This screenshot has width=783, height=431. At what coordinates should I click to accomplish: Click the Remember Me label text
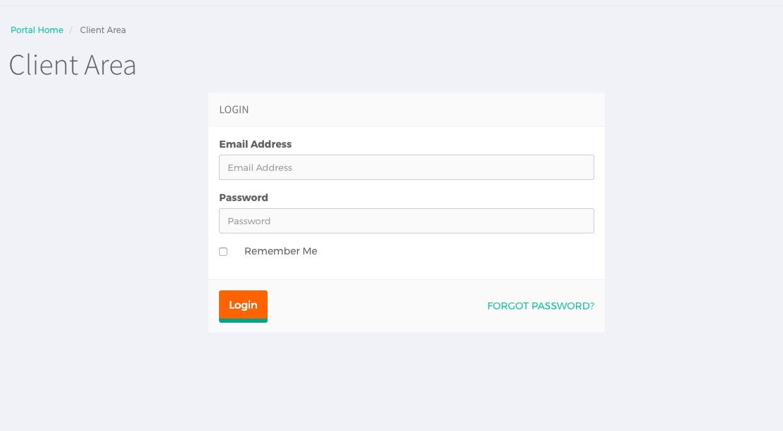281,252
